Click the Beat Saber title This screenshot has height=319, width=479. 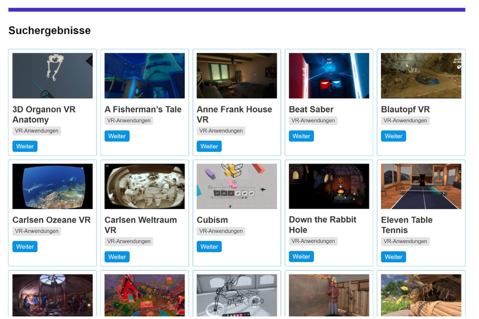coord(311,110)
